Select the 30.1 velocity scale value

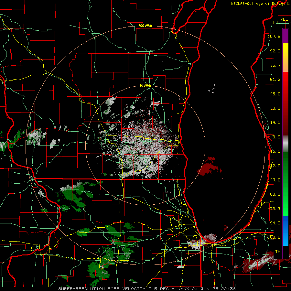275,108
